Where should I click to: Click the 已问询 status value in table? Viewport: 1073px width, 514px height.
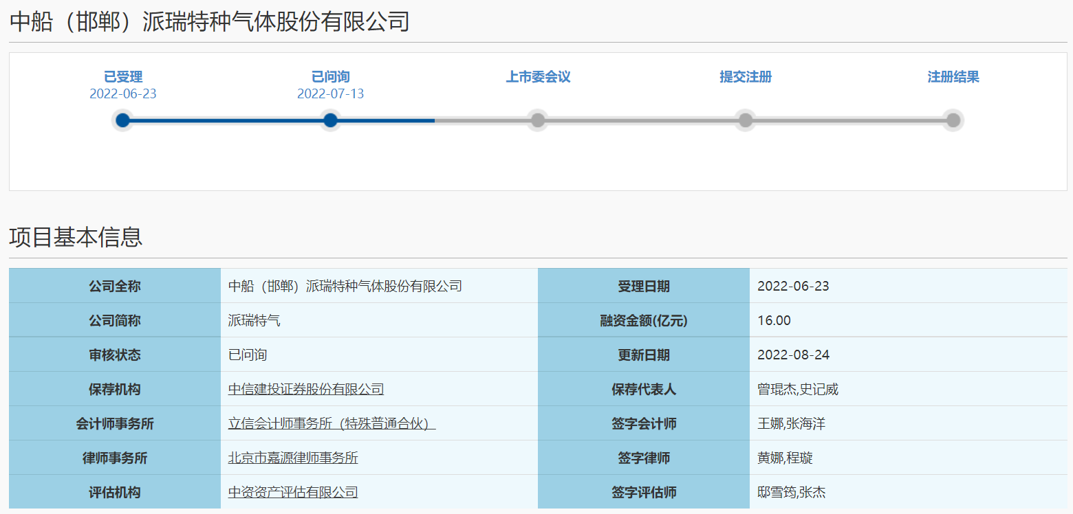coord(248,355)
